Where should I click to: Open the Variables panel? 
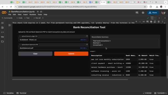9,93
